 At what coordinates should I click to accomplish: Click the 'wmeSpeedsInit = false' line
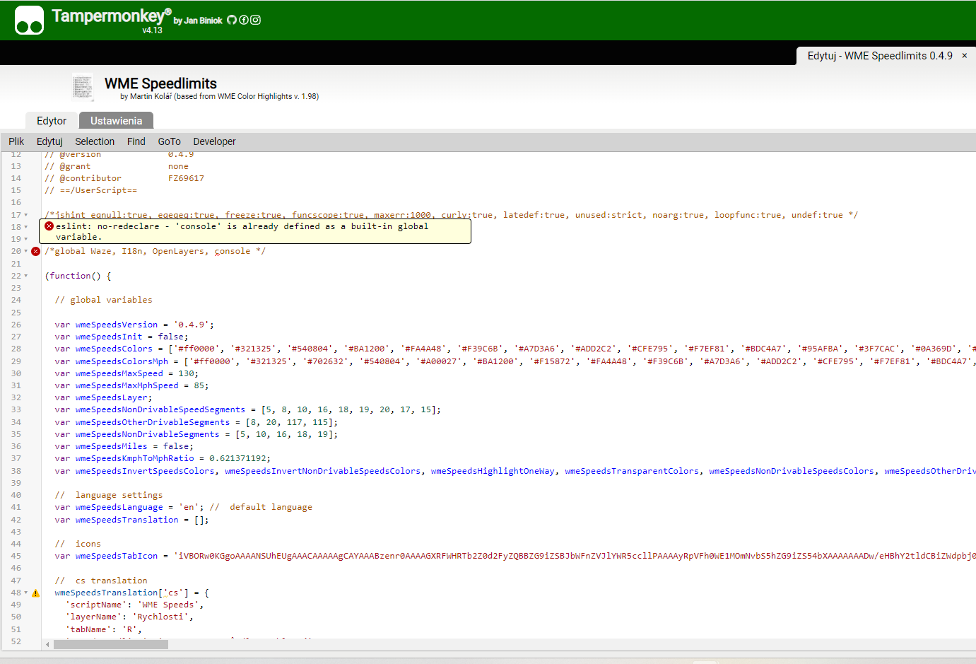[x=122, y=337]
